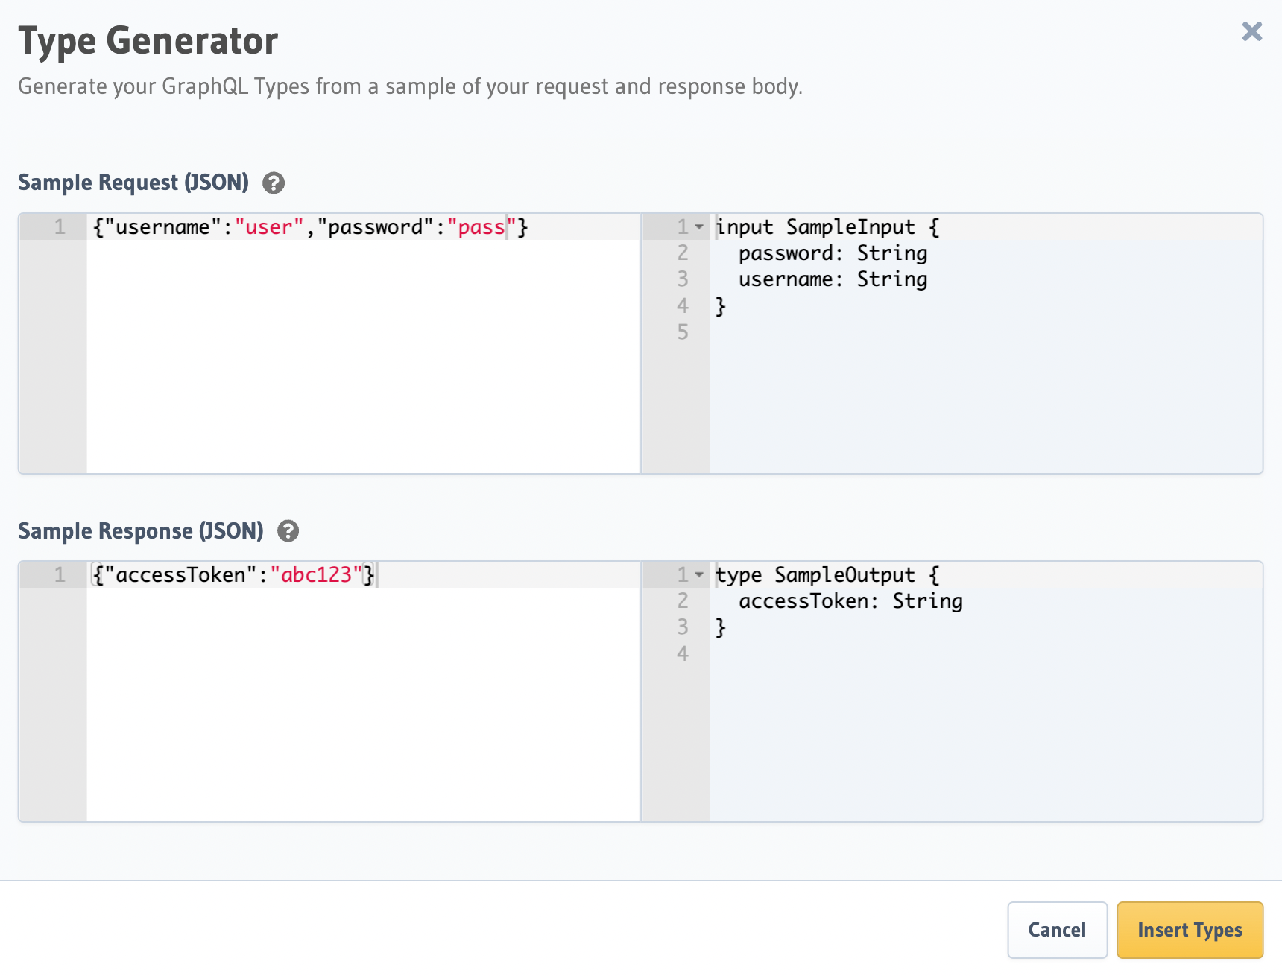The height and width of the screenshot is (976, 1282).
Task: Click the "username" key in request JSON
Action: coord(162,227)
